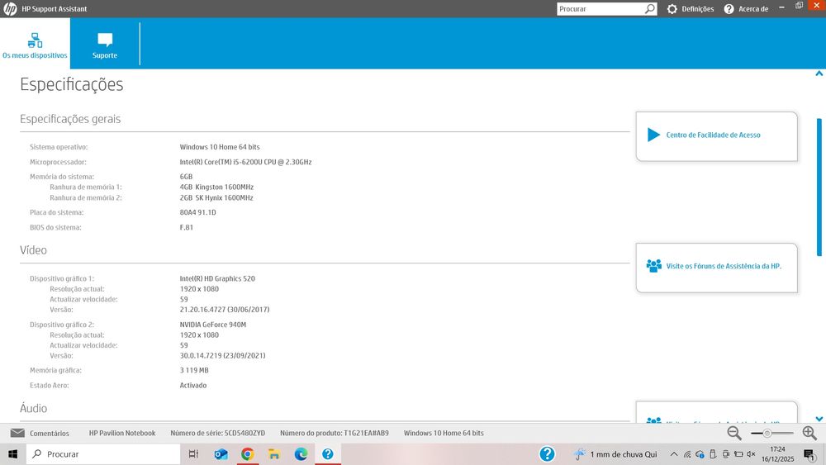Open File Explorer from taskbar
Screen dimensions: 826x465
[x=274, y=454]
